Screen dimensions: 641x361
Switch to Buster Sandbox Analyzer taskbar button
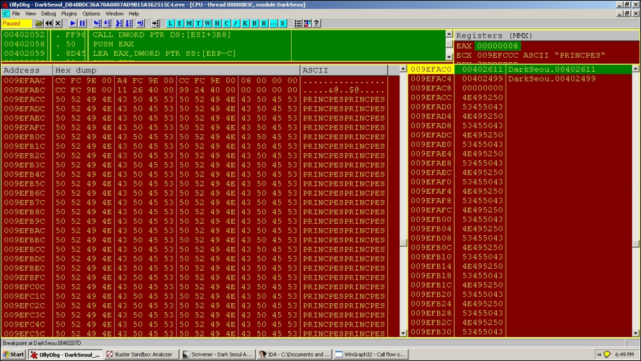coord(140,354)
